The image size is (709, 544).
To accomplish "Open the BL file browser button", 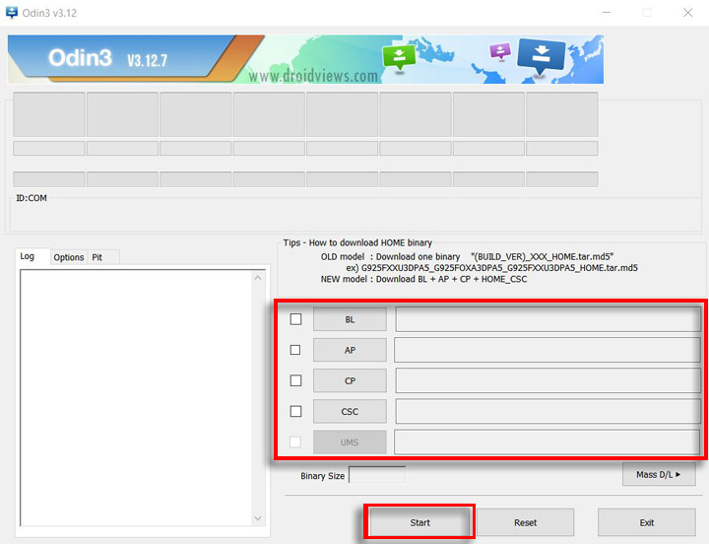I will pyautogui.click(x=350, y=319).
